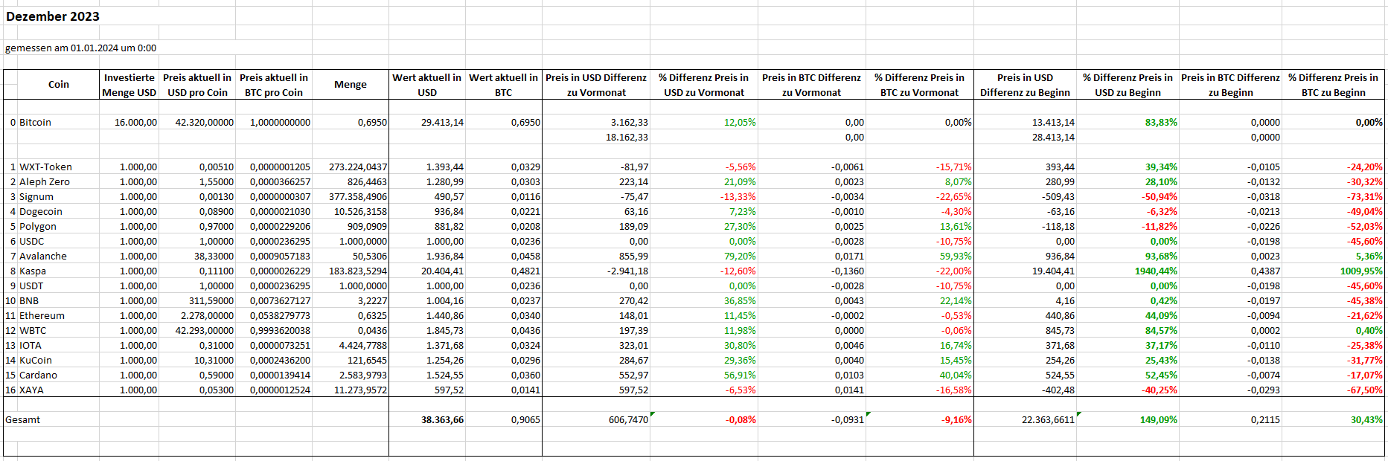
Task: Select '% Differenz Preis in BTC zu Beginn' header
Action: 1333,85
